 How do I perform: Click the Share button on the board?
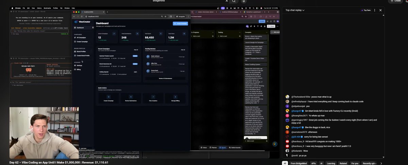pyautogui.click(x=271, y=26)
